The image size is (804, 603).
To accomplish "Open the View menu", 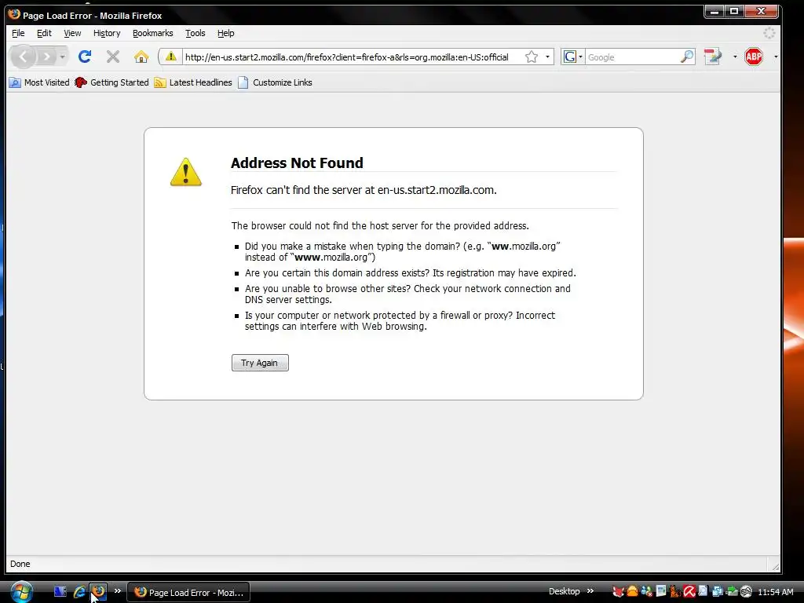I will point(72,33).
